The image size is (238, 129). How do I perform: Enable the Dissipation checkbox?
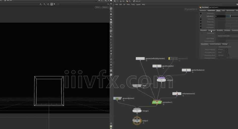pos(201,13)
